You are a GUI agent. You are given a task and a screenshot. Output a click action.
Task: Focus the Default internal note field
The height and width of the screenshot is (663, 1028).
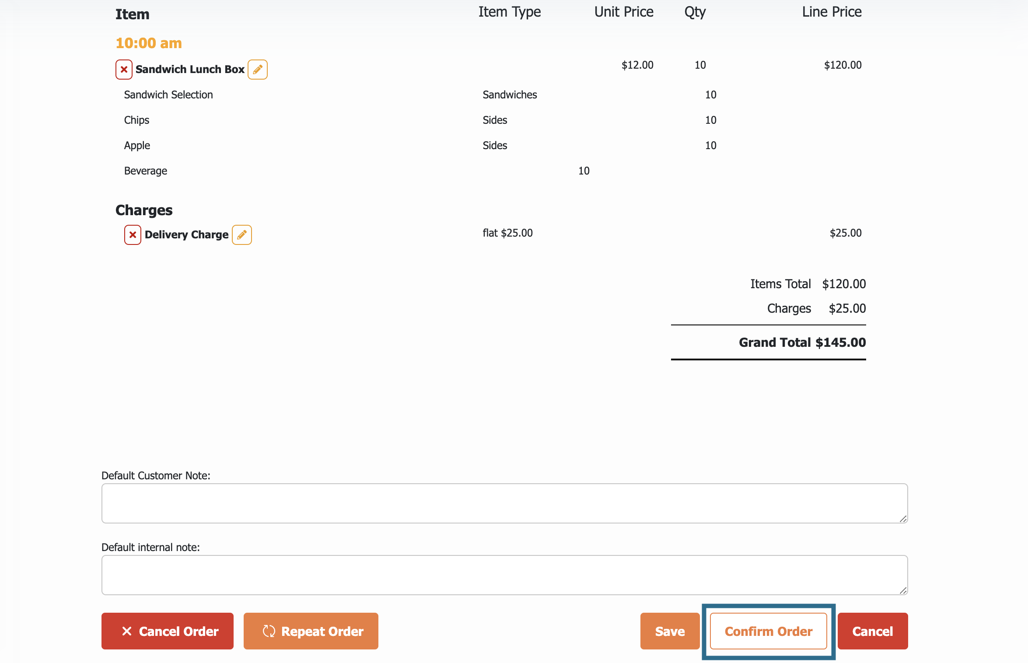[x=505, y=575]
